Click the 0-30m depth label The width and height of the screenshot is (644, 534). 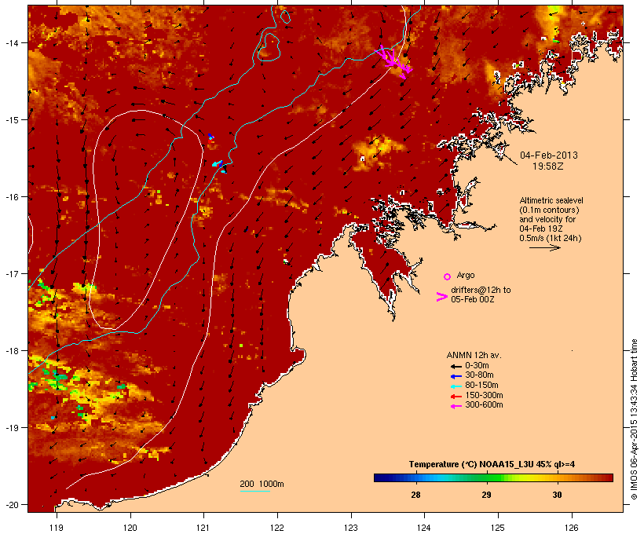(x=477, y=366)
